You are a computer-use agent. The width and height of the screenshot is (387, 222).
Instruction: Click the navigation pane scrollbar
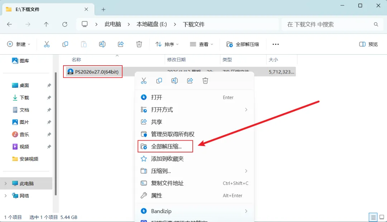(56, 134)
